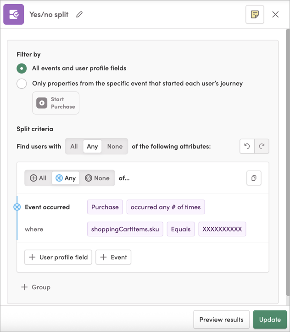Open the shoppingCartItems.sku property dropdown

coord(125,229)
